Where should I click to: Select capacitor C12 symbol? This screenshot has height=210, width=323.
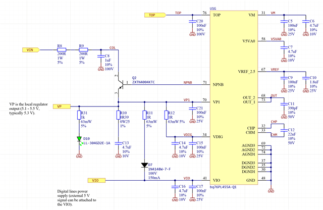click(x=284, y=130)
